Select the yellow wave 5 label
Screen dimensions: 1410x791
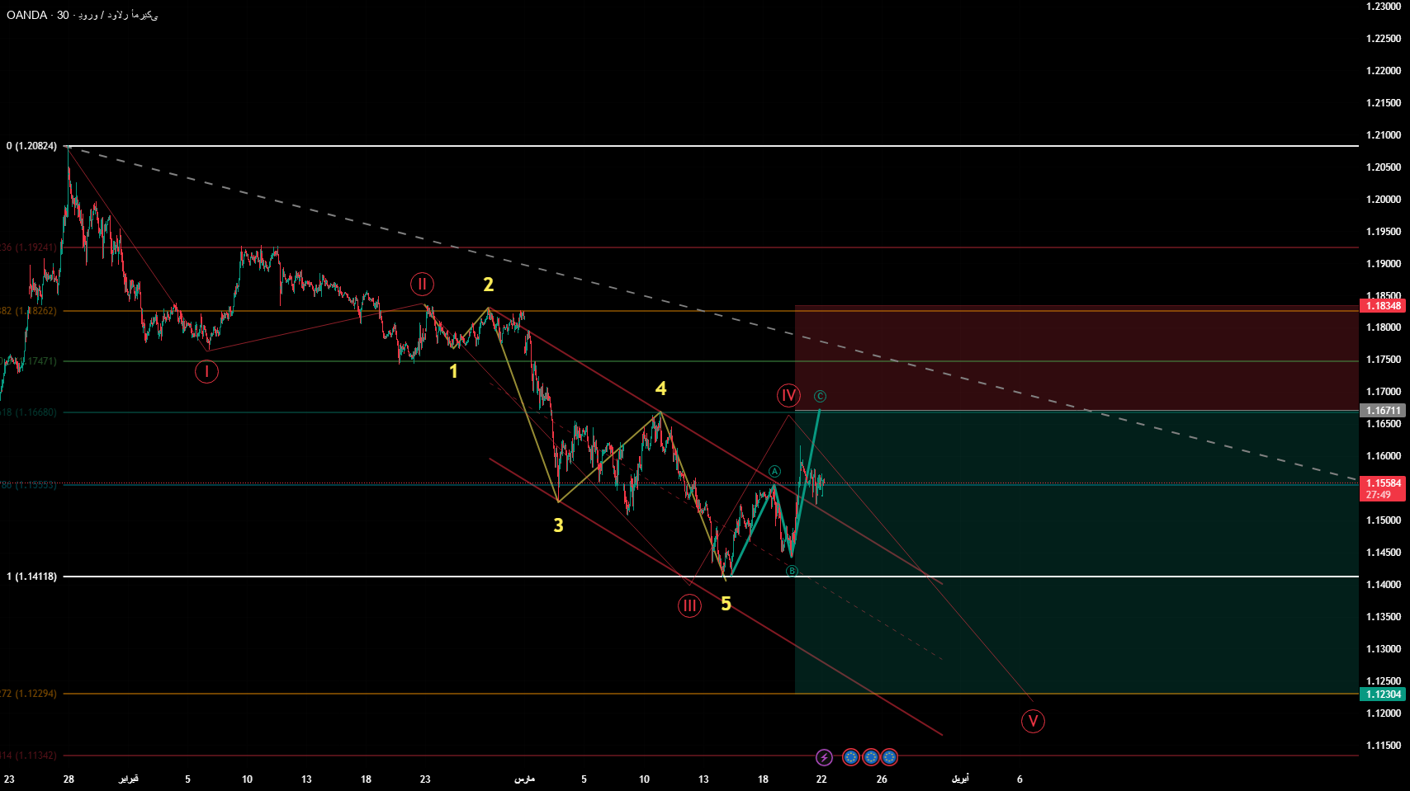726,605
